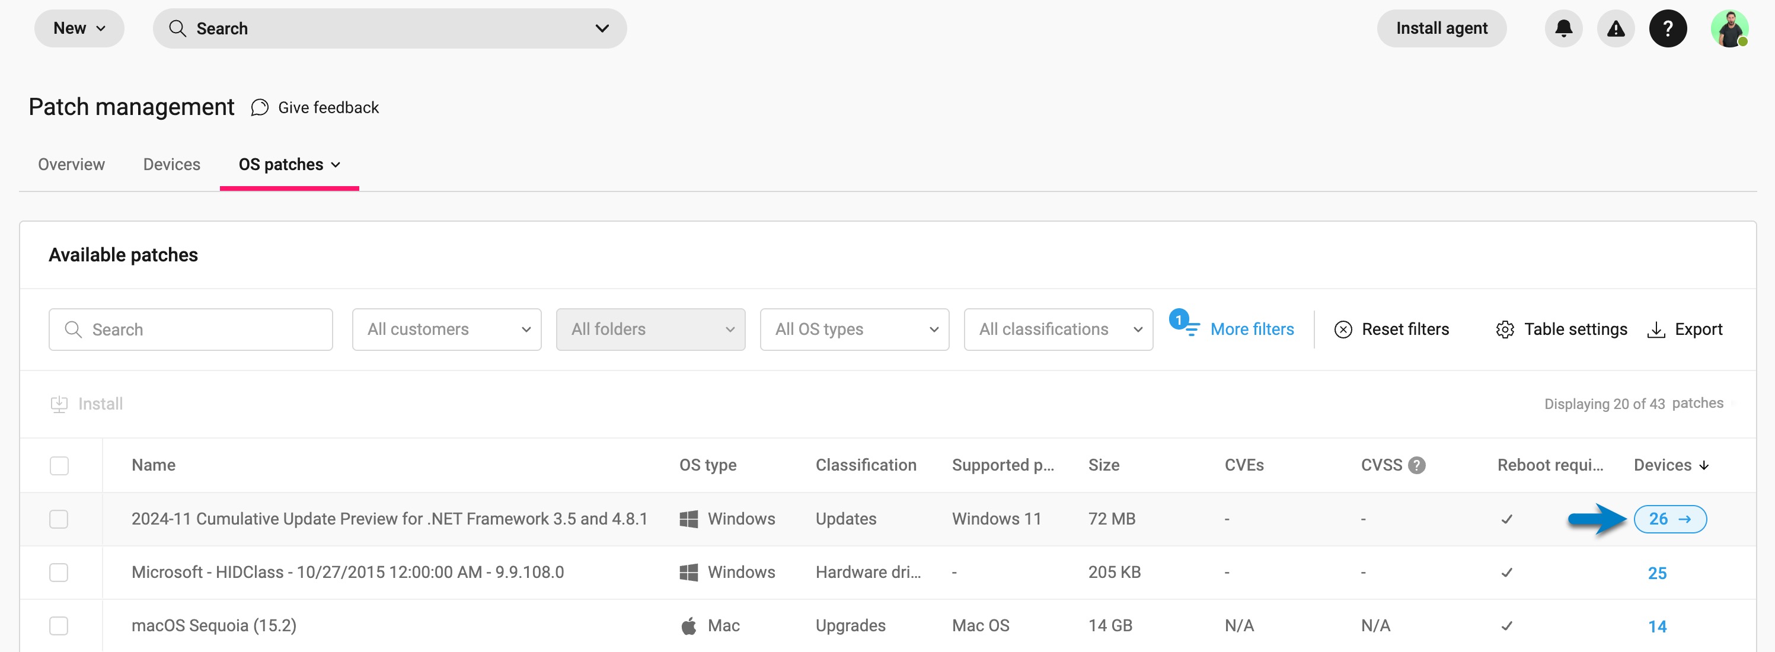Click the CVSS help info icon
The width and height of the screenshot is (1775, 652).
click(1417, 465)
